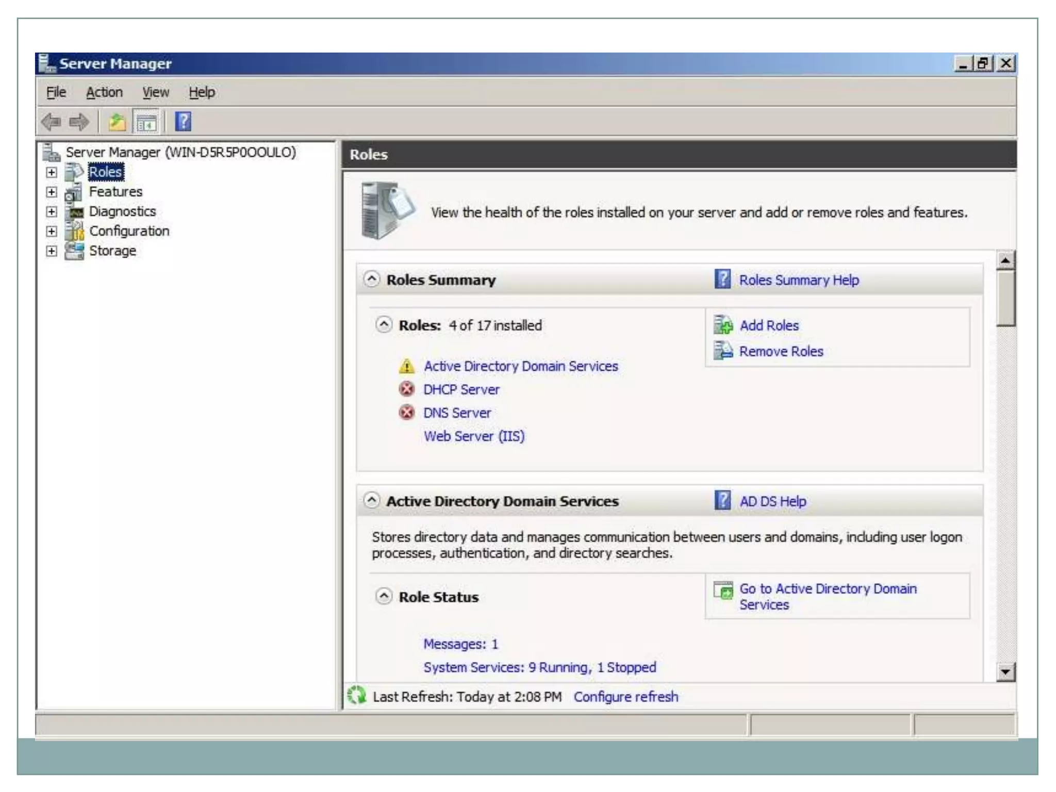This screenshot has width=1056, height=792.
Task: Click the Add Roles icon
Action: pyautogui.click(x=723, y=325)
